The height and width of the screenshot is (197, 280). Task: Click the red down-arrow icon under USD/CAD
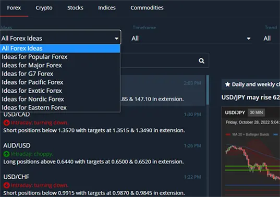coord(7,122)
